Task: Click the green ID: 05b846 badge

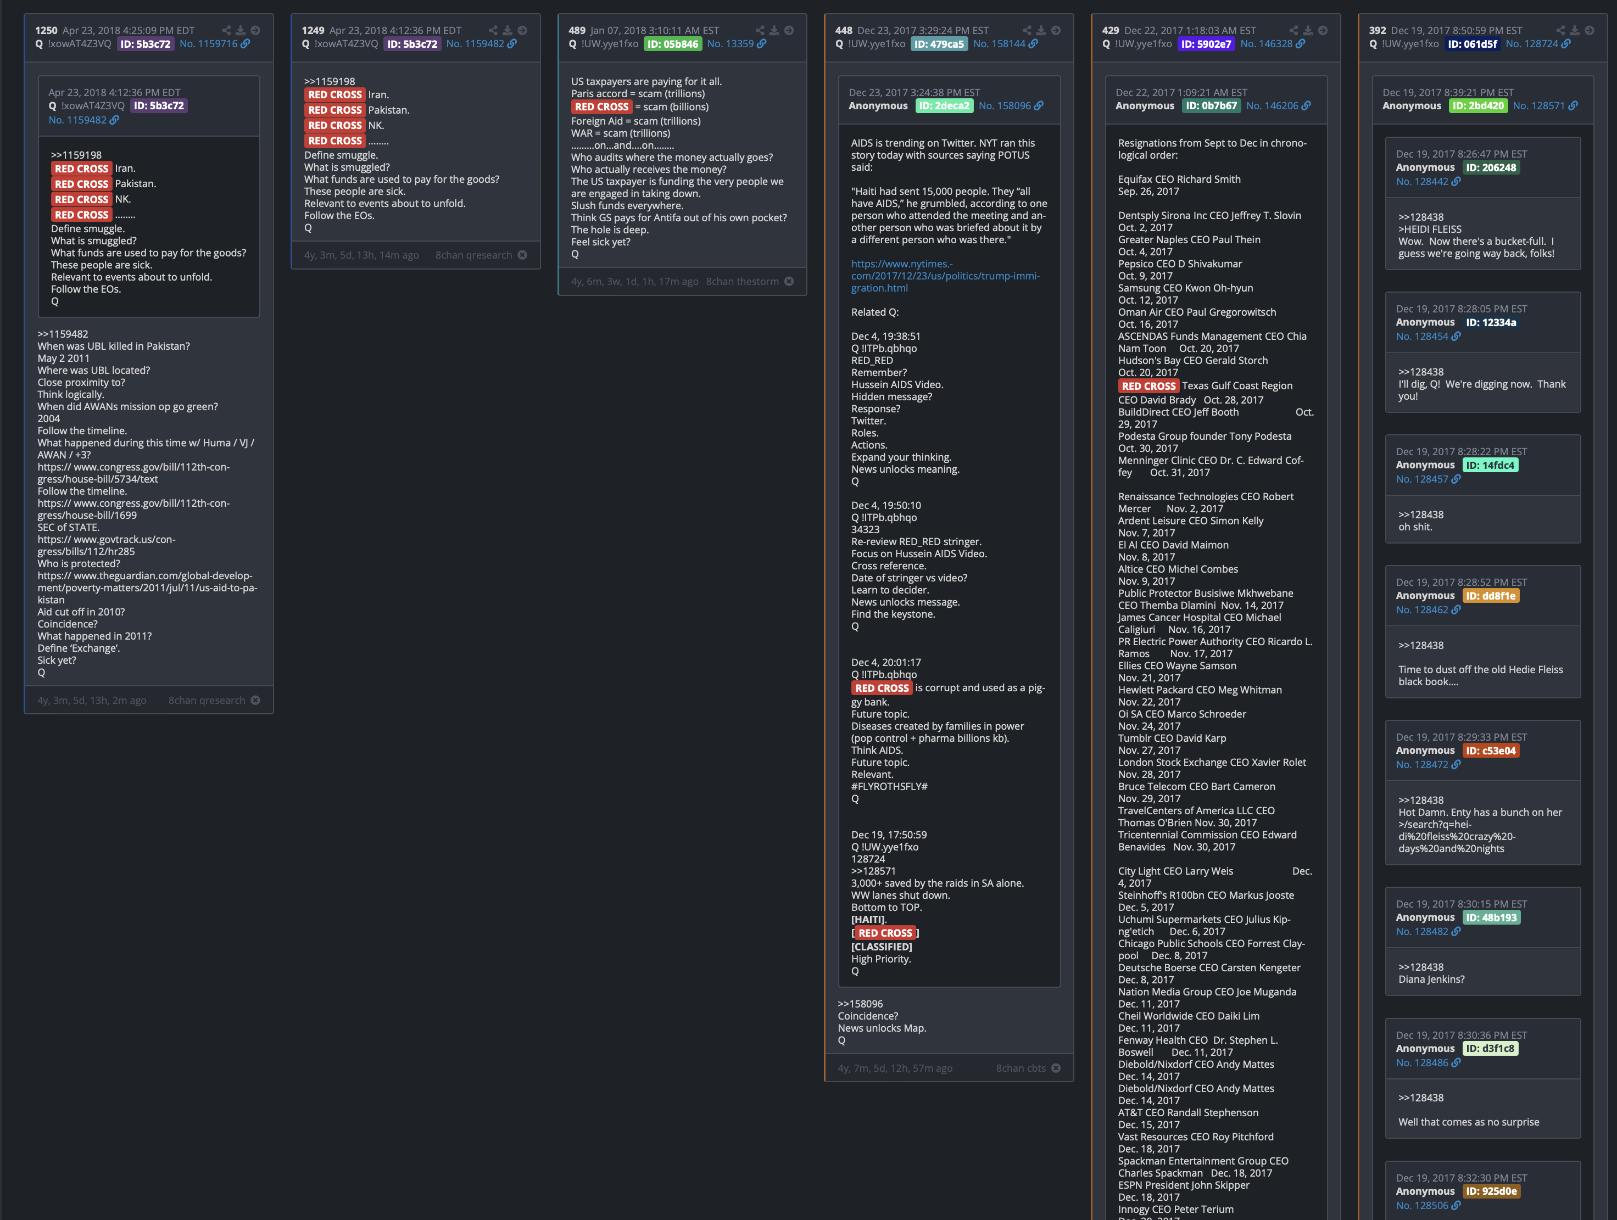Action: pyautogui.click(x=672, y=44)
